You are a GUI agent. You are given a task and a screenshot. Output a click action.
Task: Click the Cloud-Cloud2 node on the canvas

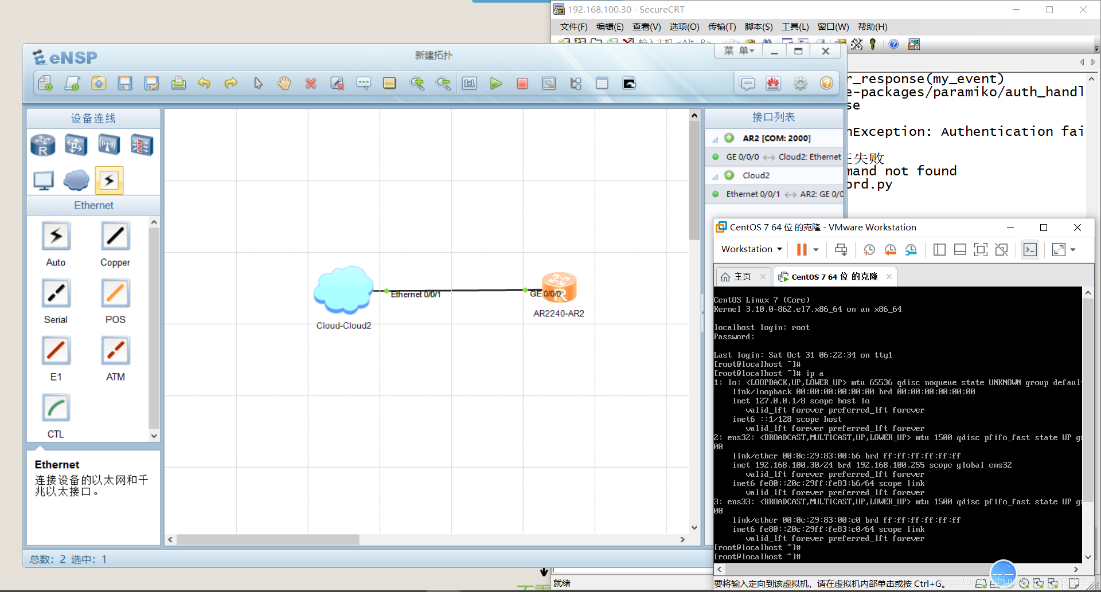(x=343, y=290)
